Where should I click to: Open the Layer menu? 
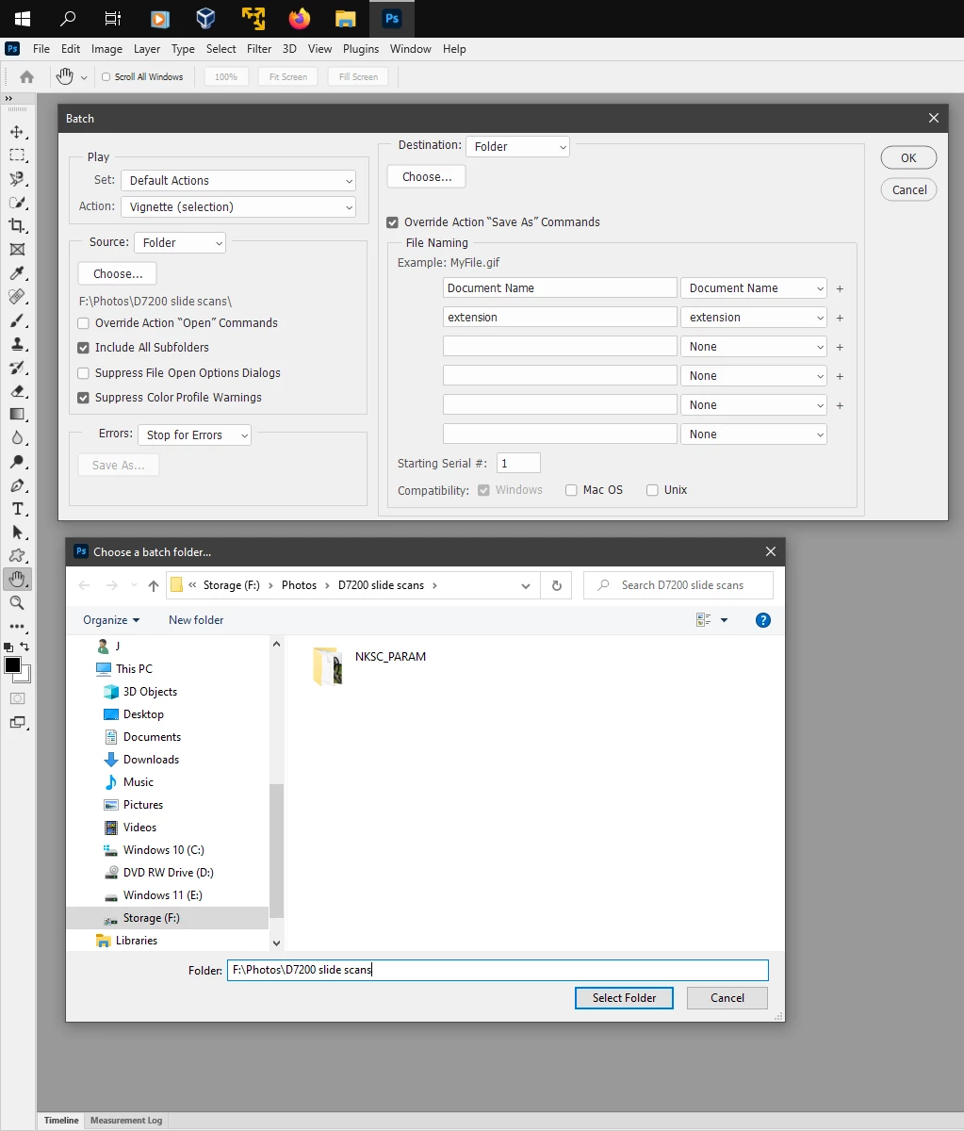(147, 49)
